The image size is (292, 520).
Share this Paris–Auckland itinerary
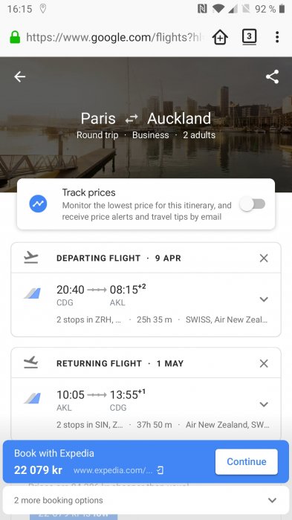pos(272,77)
